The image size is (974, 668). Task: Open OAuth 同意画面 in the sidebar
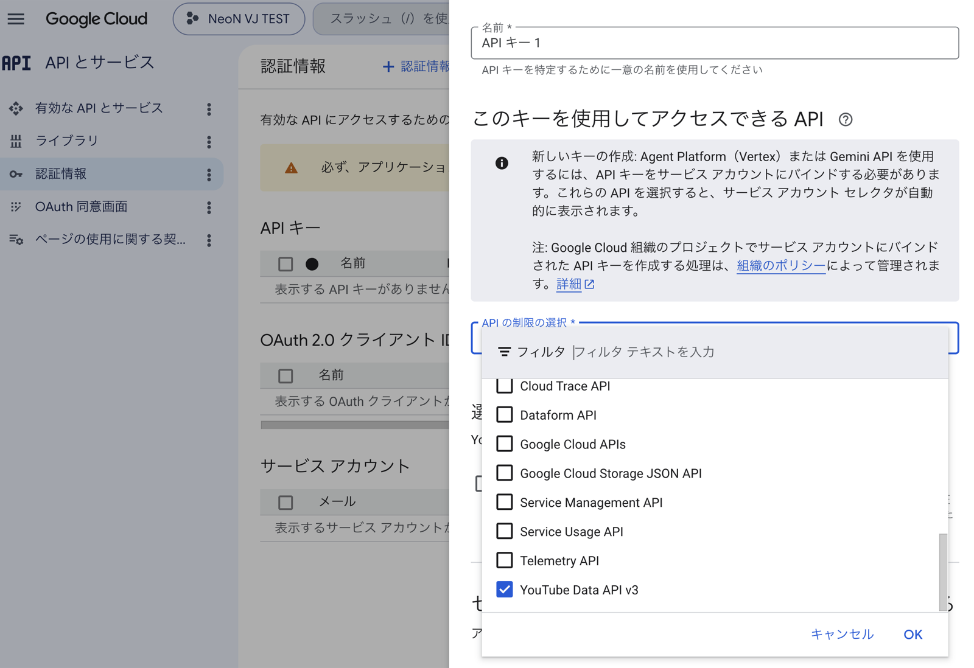pos(81,207)
